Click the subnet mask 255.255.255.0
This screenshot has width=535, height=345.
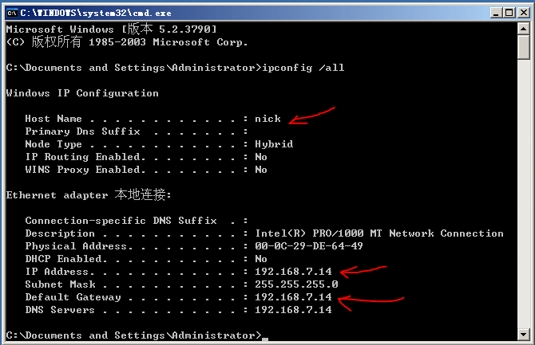click(296, 284)
